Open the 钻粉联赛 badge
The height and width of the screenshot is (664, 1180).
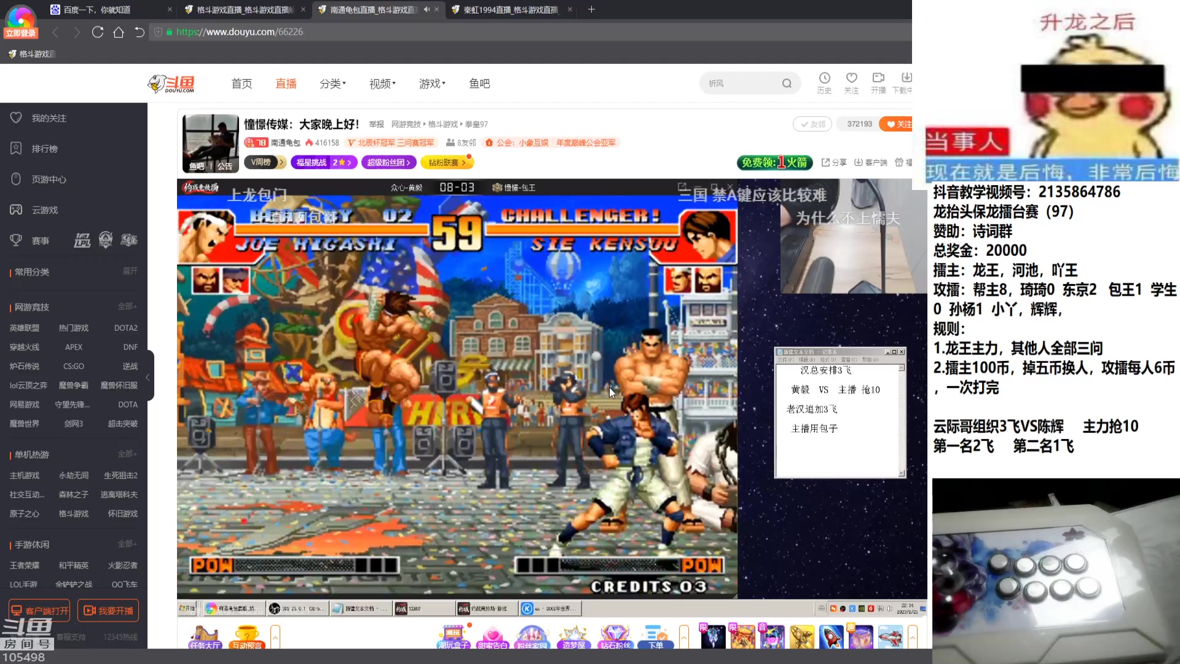(447, 162)
